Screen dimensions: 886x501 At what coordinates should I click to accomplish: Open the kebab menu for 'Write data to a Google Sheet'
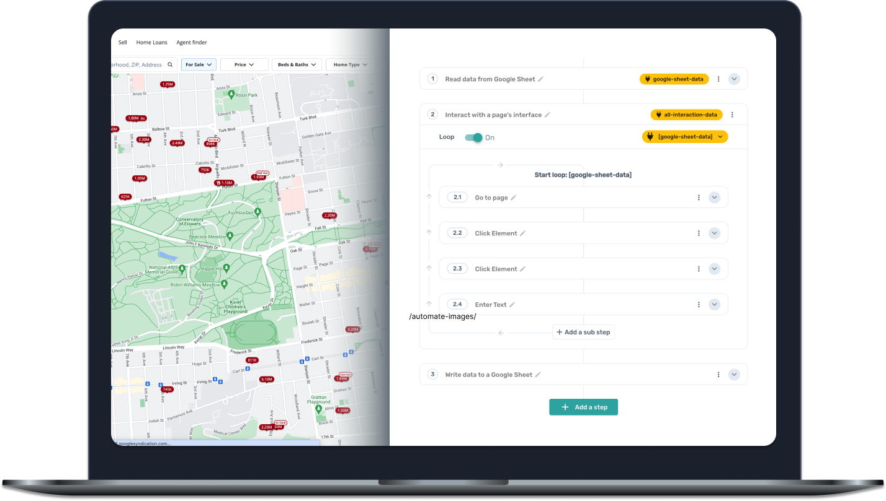pyautogui.click(x=718, y=374)
